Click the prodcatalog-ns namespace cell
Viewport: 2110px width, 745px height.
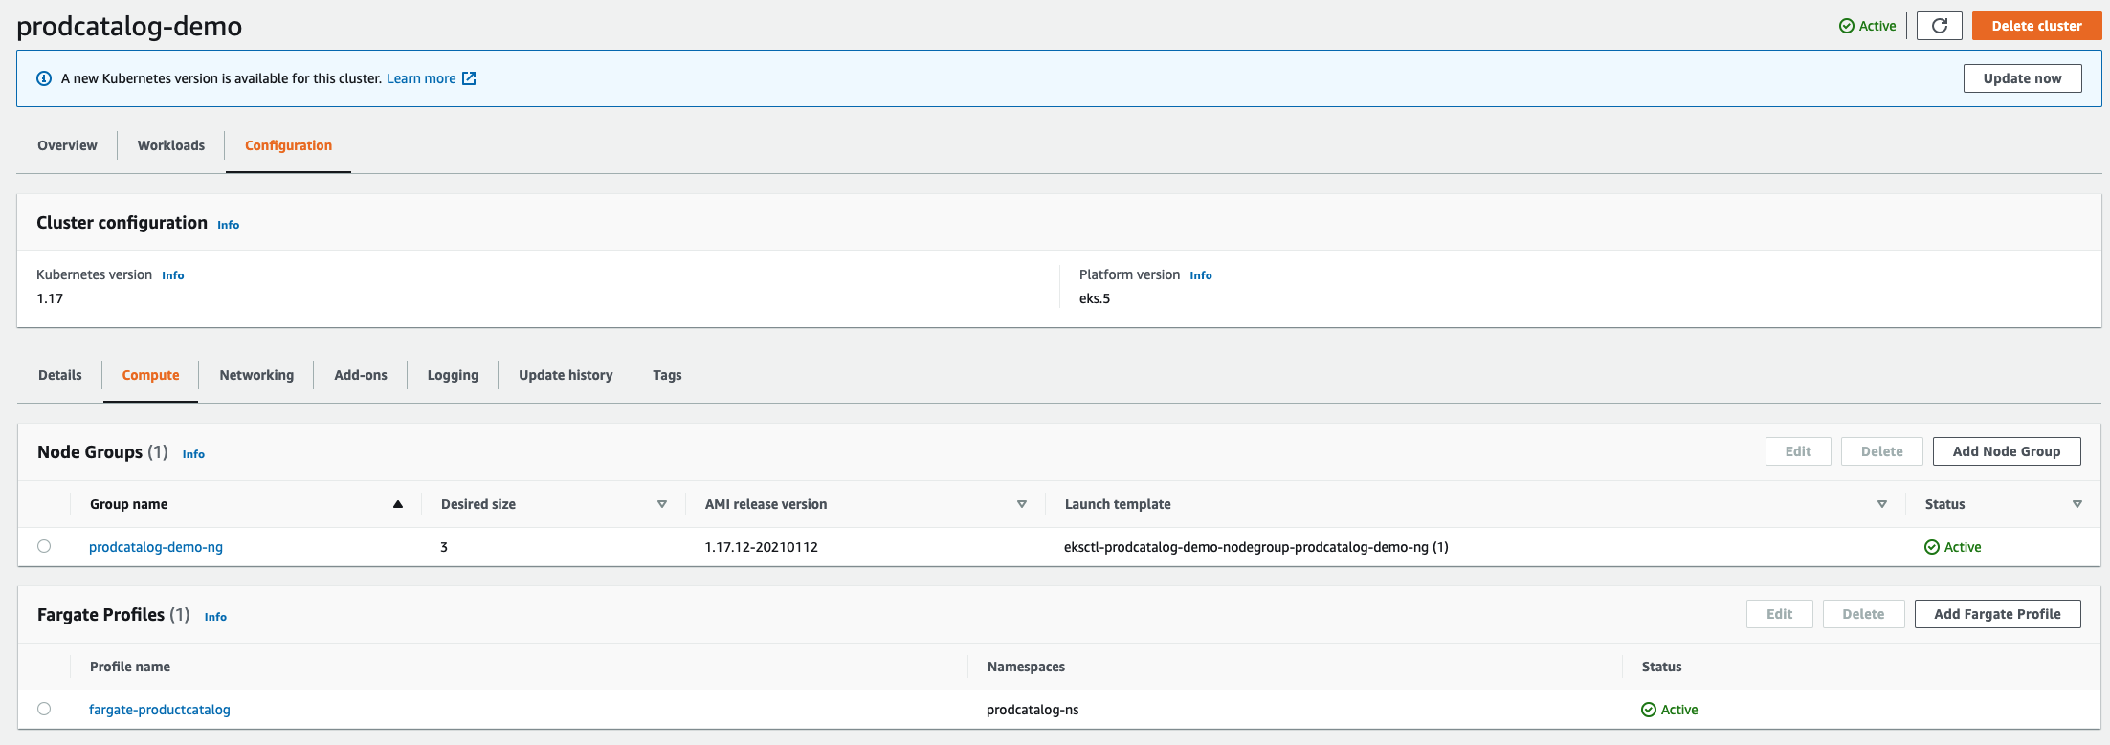[1033, 710]
